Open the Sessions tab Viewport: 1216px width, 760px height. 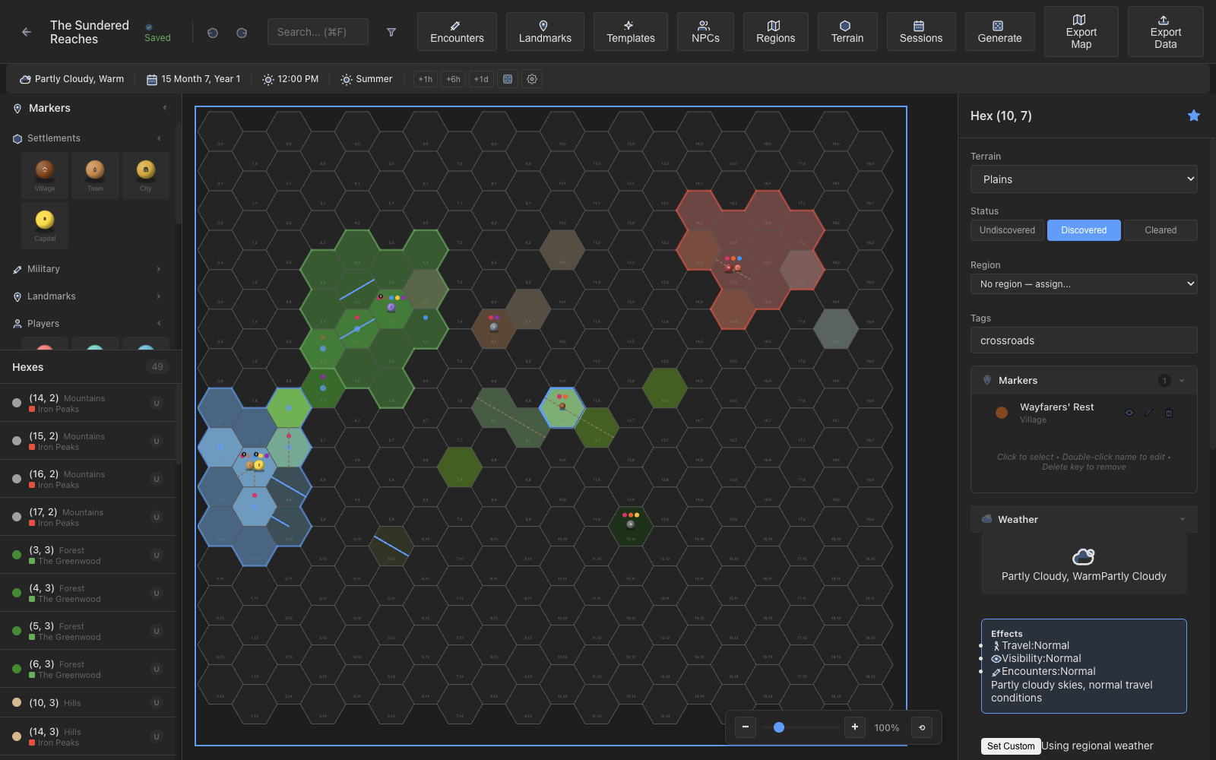click(921, 32)
